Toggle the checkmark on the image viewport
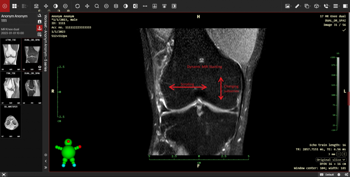The height and width of the screenshot is (177, 350). click(x=344, y=30)
